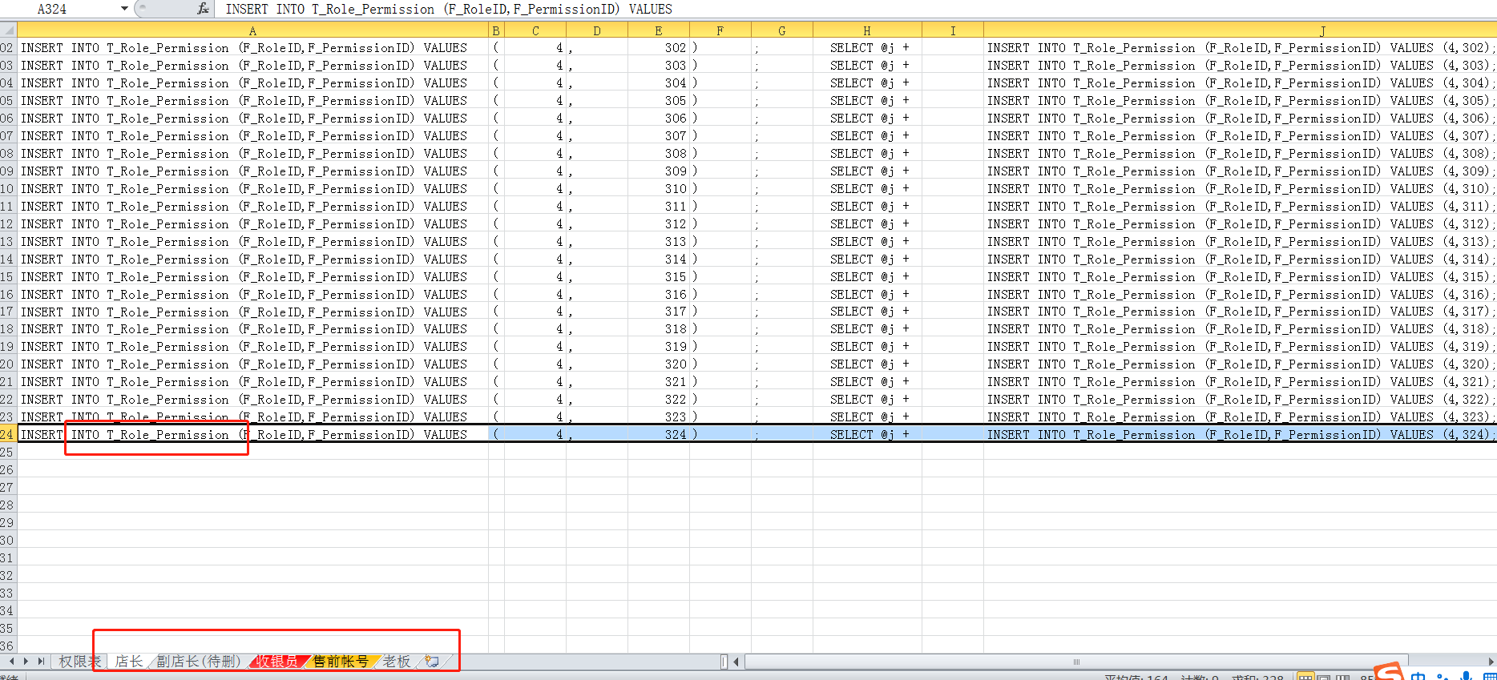The width and height of the screenshot is (1497, 680).
Task: Select column D header
Action: point(597,30)
